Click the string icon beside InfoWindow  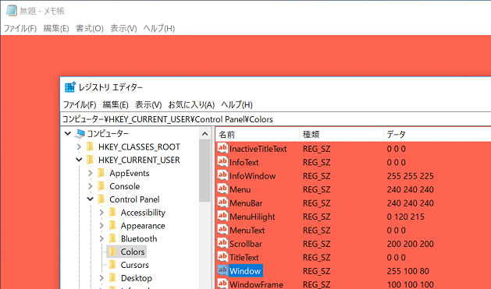[222, 175]
